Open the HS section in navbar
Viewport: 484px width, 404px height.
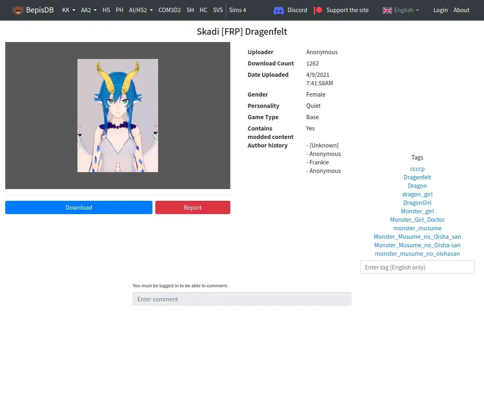106,10
